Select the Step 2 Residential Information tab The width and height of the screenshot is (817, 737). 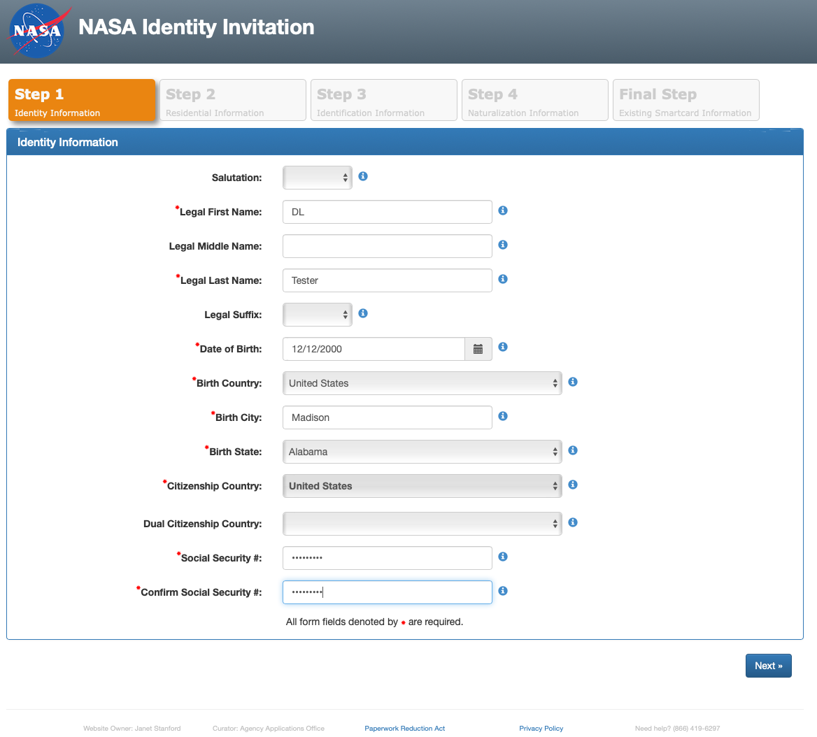233,101
